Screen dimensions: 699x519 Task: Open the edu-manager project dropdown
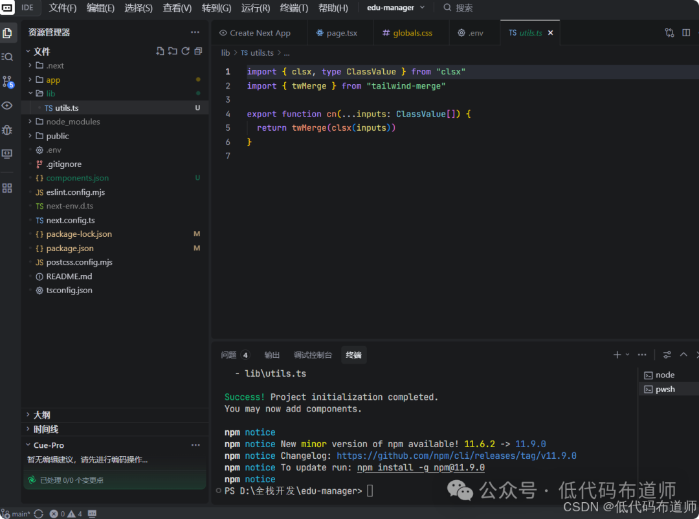(396, 8)
